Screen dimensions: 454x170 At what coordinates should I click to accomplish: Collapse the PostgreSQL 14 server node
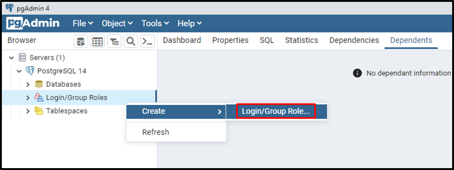(19, 71)
